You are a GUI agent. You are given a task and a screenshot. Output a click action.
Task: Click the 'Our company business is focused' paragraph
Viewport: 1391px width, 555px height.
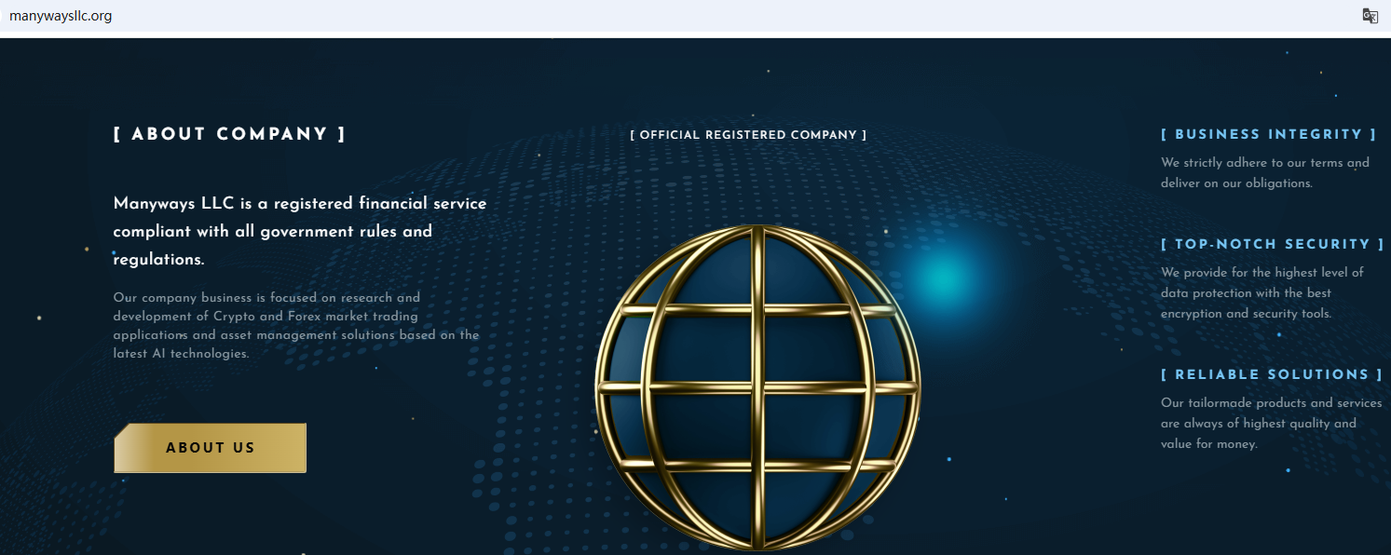pyautogui.click(x=296, y=326)
